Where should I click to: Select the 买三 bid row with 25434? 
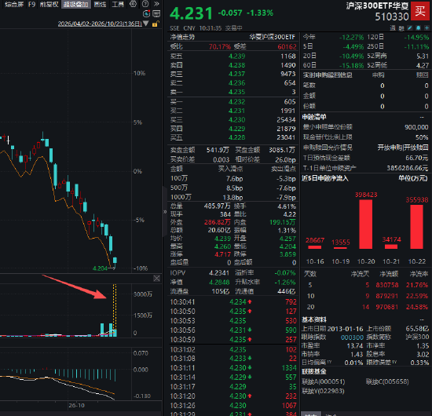point(232,120)
